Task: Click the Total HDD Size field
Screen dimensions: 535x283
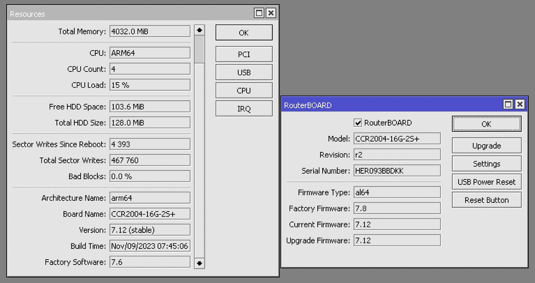Action: tap(150, 123)
